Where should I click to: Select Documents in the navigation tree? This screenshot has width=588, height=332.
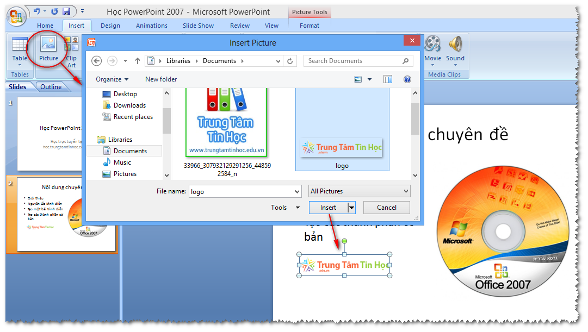(x=130, y=151)
